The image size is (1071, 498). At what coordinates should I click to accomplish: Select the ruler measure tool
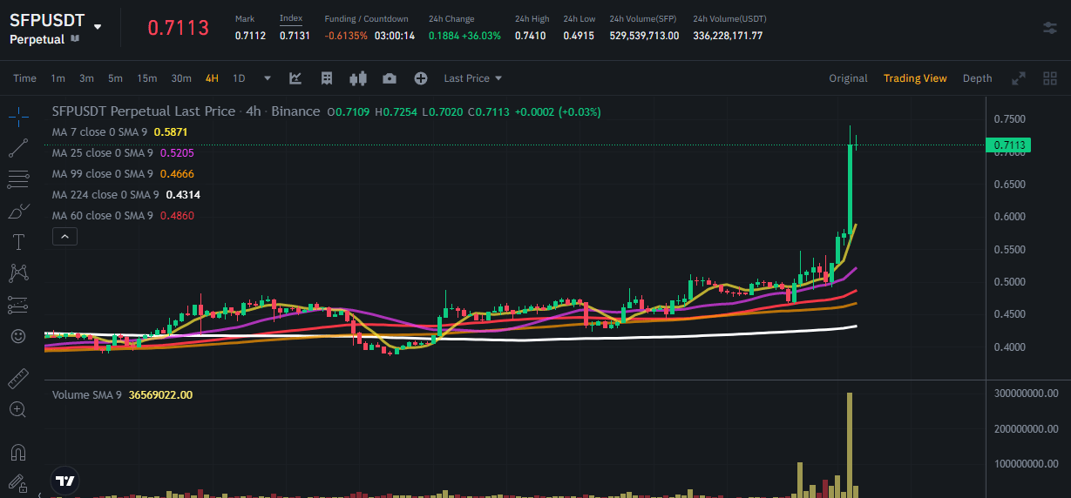tap(18, 379)
